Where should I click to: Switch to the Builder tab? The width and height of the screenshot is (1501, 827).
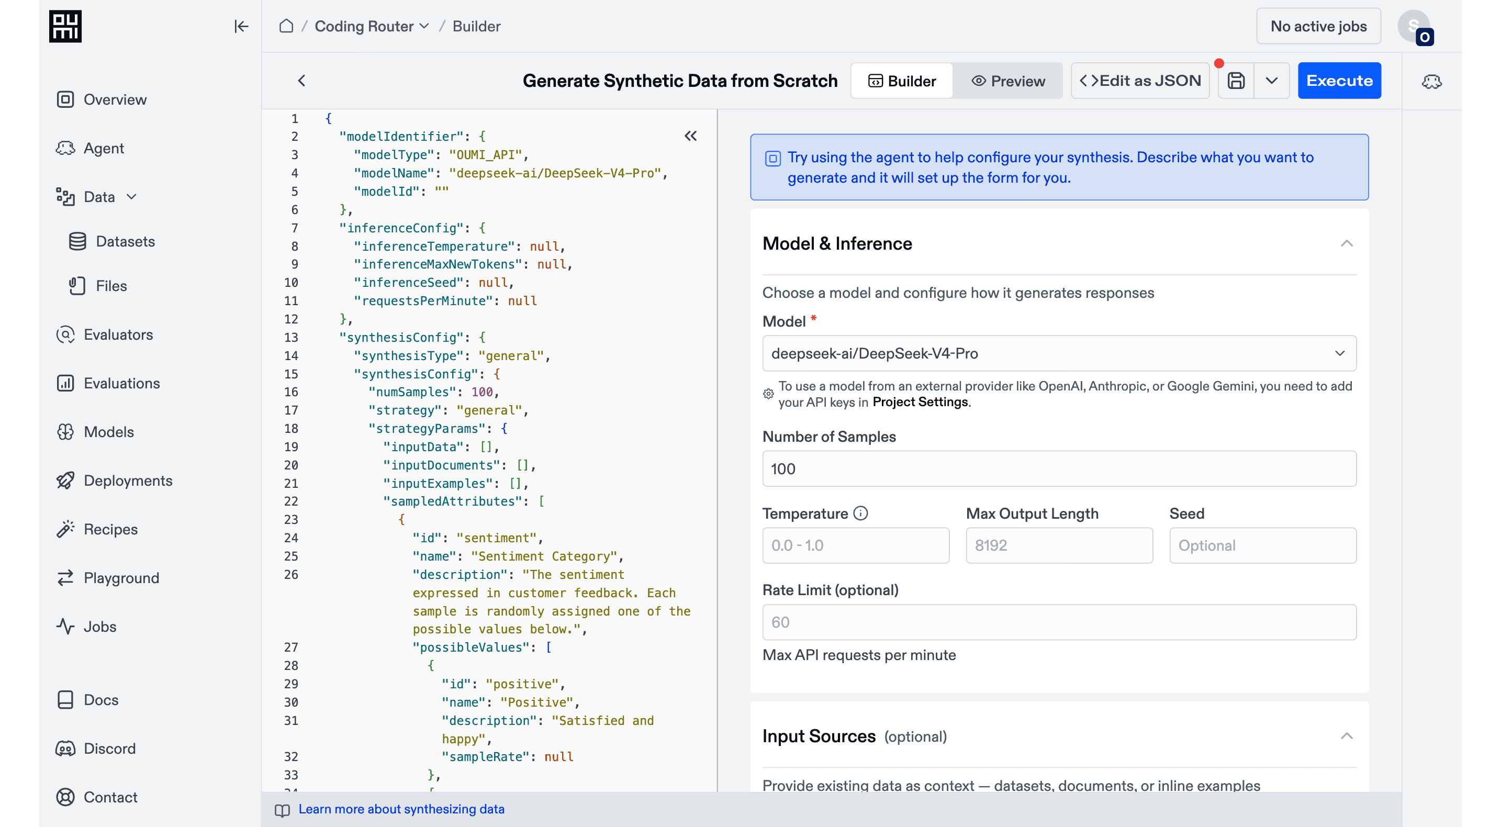[902, 81]
